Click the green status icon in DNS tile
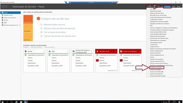 (x=50, y=55)
